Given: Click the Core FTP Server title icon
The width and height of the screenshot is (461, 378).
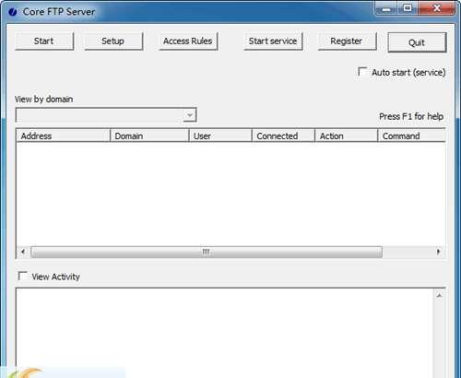Looking at the screenshot, I should (x=13, y=12).
